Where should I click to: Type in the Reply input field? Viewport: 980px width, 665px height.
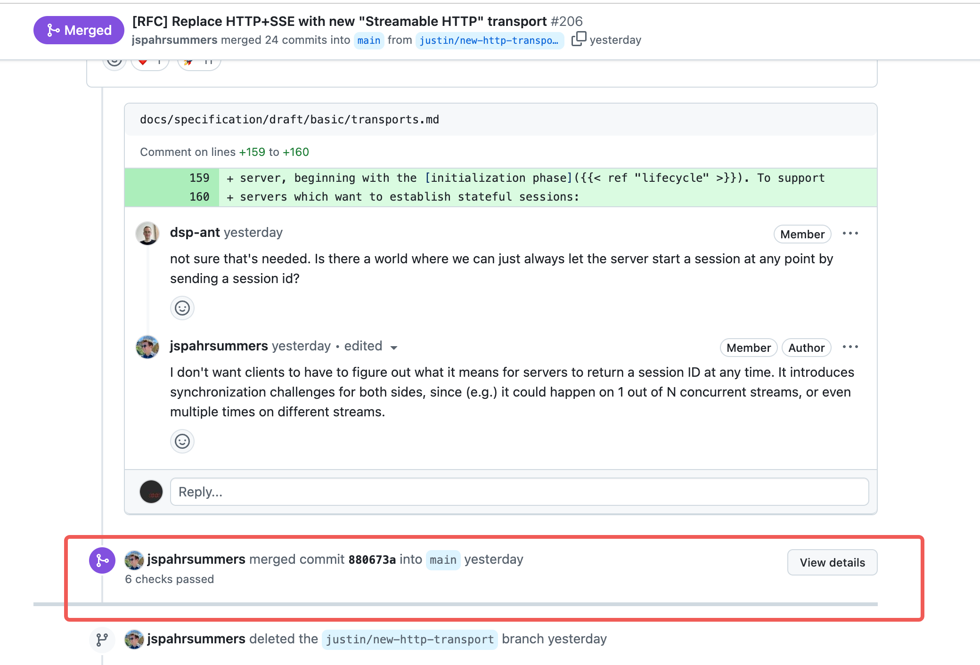coord(519,492)
